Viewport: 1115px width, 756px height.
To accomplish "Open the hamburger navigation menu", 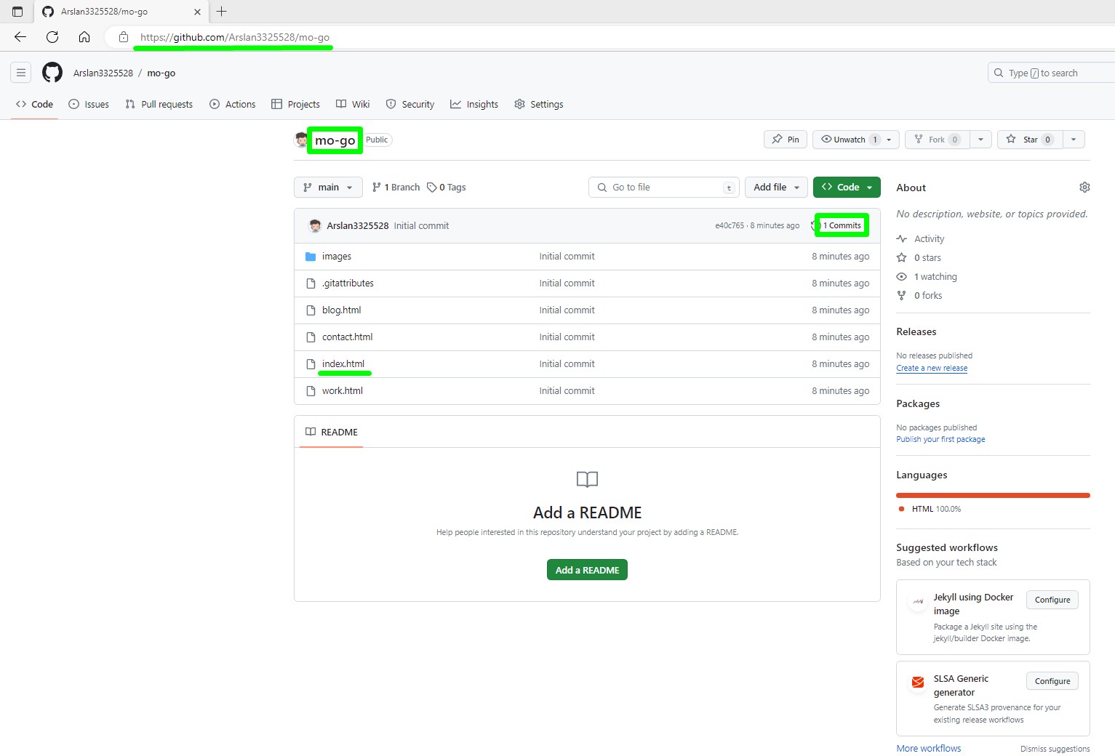I will (21, 73).
